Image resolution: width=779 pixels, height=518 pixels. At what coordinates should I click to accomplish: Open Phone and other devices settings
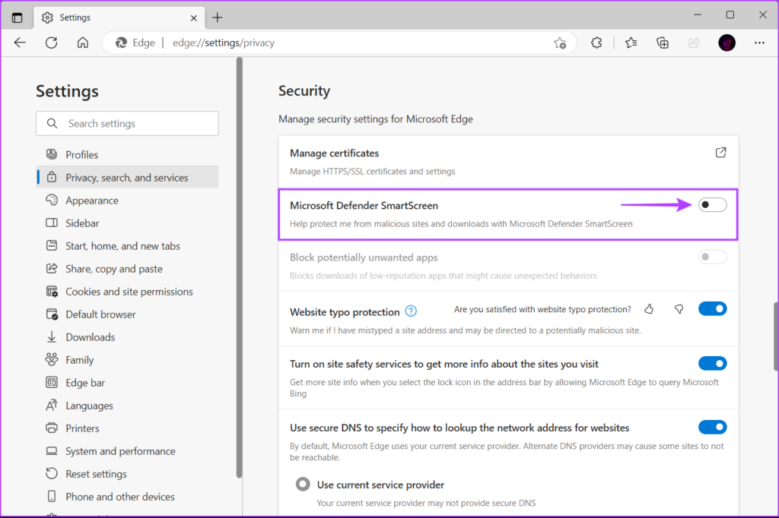coord(128,497)
